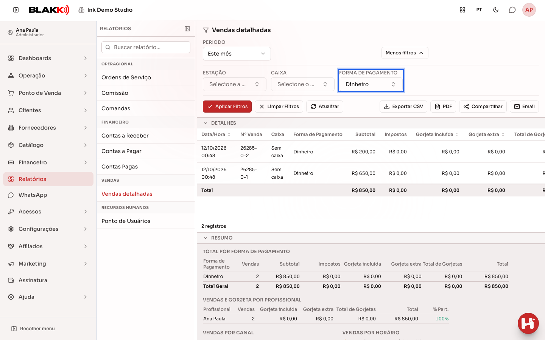Click the R$ 650,00 subtotal cell

[363, 173]
